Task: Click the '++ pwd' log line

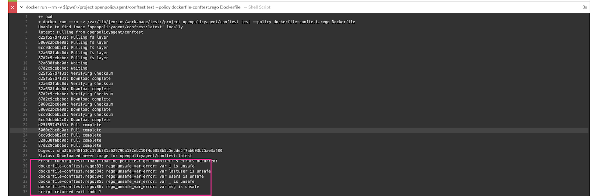Action: tap(45, 17)
